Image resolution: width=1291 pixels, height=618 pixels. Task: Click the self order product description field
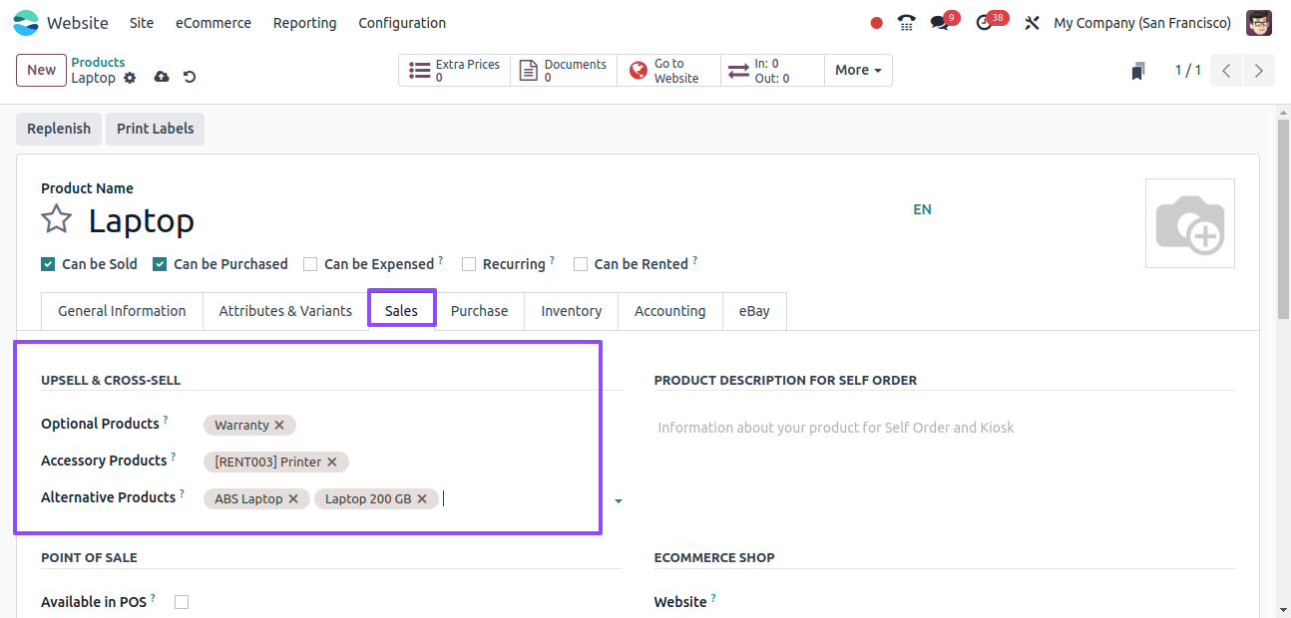(944, 428)
